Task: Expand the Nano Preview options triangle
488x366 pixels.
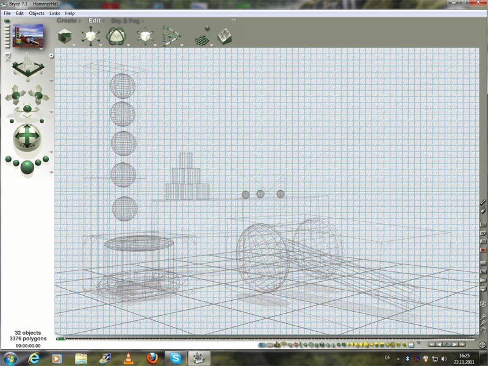Action: (x=41, y=49)
